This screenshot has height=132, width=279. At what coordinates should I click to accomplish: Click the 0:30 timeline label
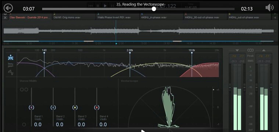point(29,44)
